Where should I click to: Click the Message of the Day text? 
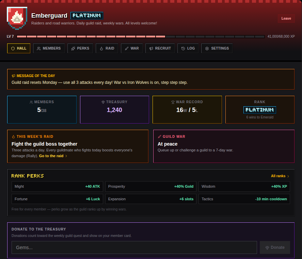[99, 82]
